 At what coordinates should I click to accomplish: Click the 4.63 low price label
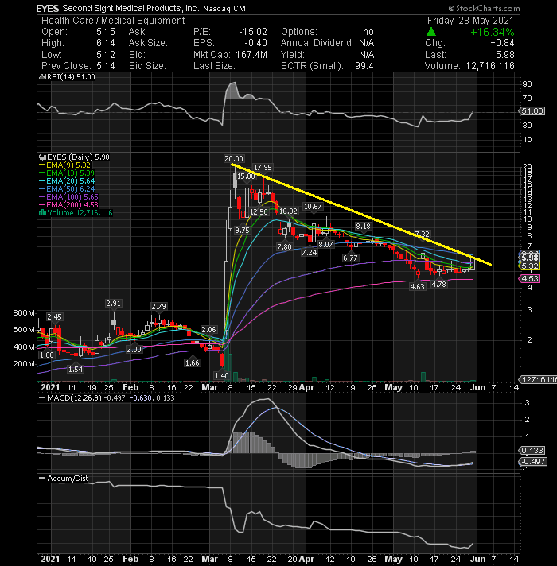417,287
